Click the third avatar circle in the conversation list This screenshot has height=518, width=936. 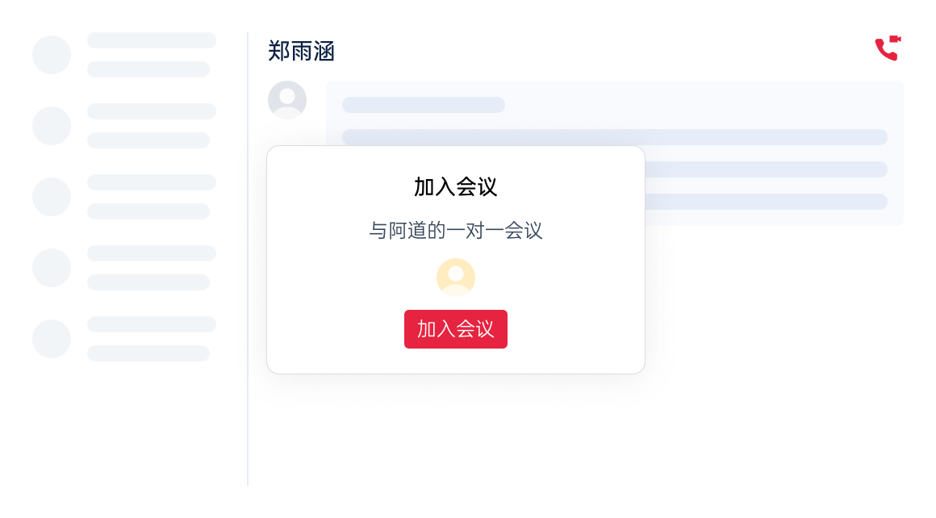tap(52, 196)
